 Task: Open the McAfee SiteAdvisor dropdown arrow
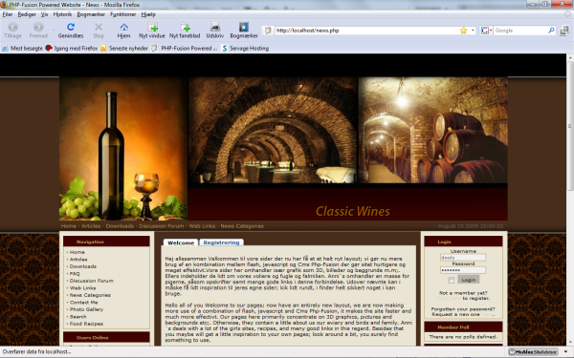(565, 351)
